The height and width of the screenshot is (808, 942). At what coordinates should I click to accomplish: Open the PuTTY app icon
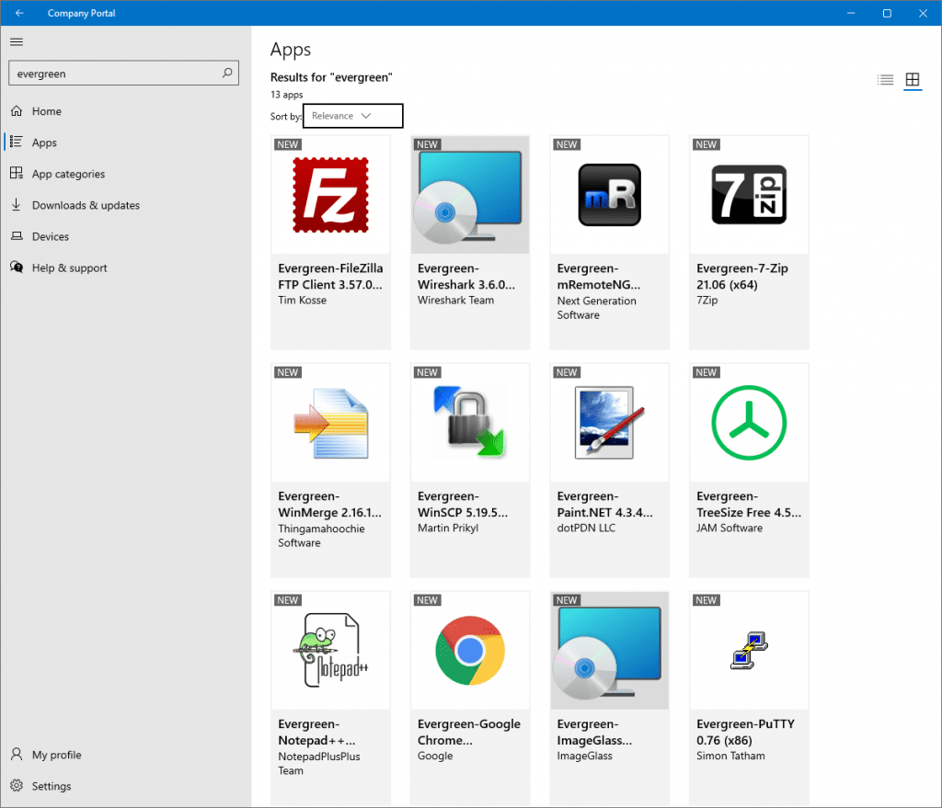749,650
